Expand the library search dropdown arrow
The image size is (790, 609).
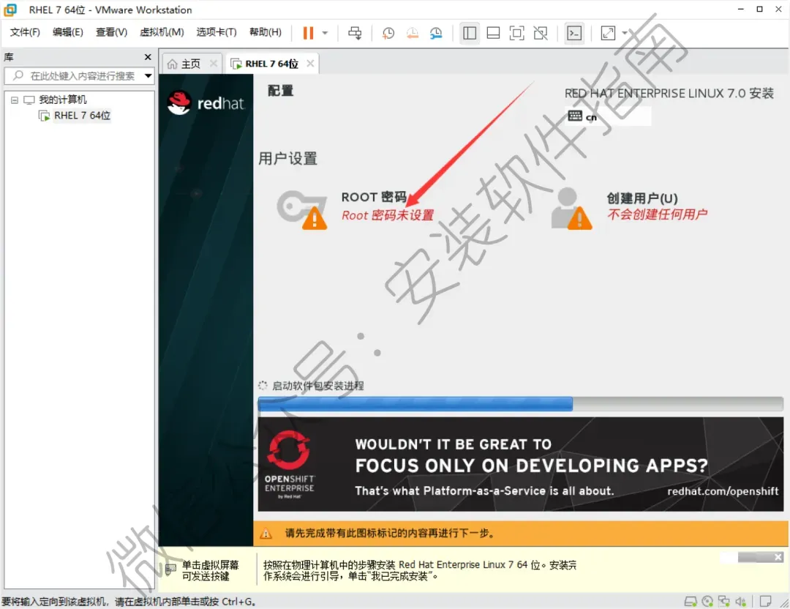click(x=148, y=76)
